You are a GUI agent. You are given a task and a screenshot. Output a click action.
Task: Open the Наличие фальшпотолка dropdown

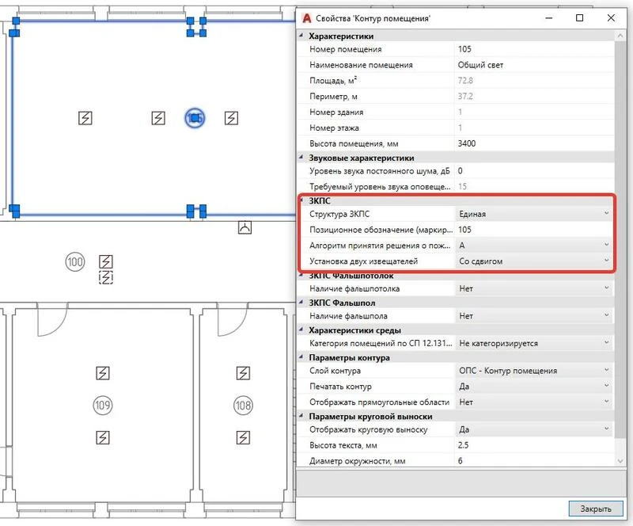click(606, 289)
